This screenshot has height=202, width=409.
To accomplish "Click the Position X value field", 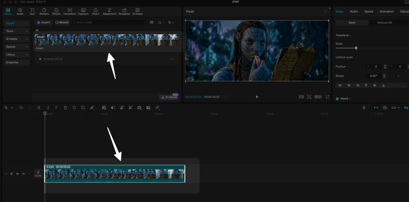I will (376, 67).
